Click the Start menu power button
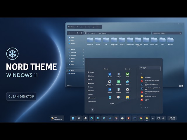 [93, 110]
